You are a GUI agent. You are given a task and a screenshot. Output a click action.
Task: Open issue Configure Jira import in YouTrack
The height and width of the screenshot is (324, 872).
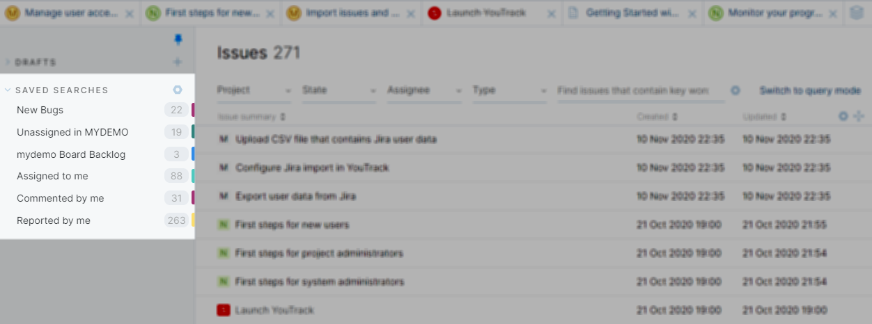(x=312, y=168)
